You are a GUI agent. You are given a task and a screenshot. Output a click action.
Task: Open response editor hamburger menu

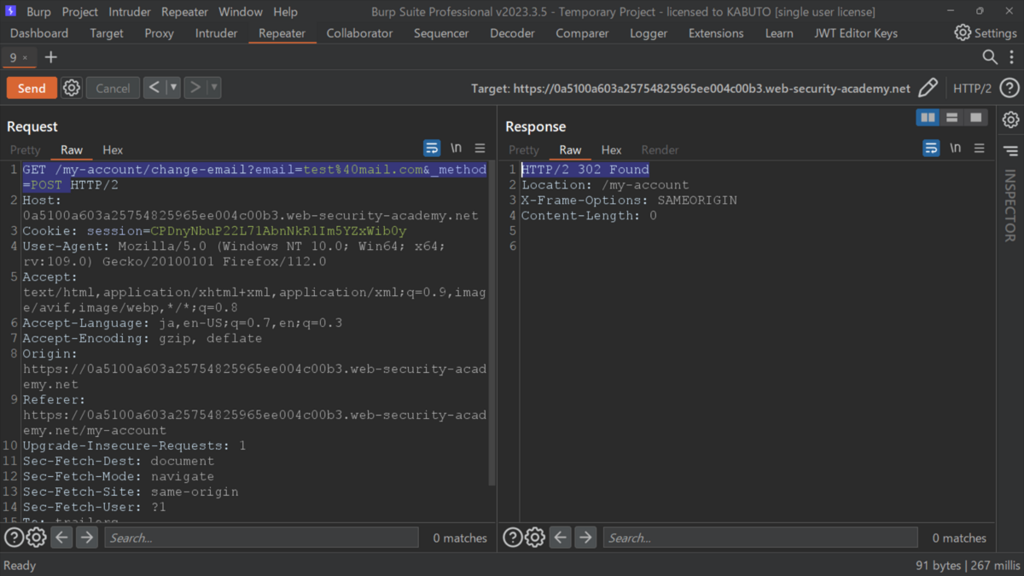tap(979, 148)
